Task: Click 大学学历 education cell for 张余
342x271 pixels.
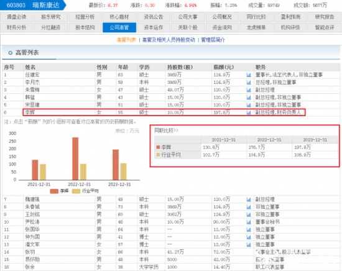Action: click(149, 267)
